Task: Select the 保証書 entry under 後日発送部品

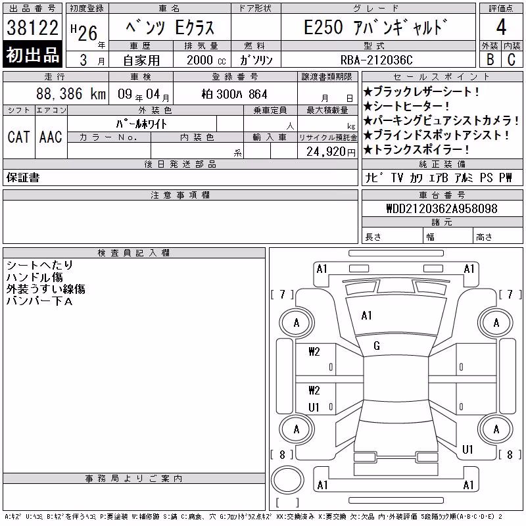Action: (x=23, y=178)
